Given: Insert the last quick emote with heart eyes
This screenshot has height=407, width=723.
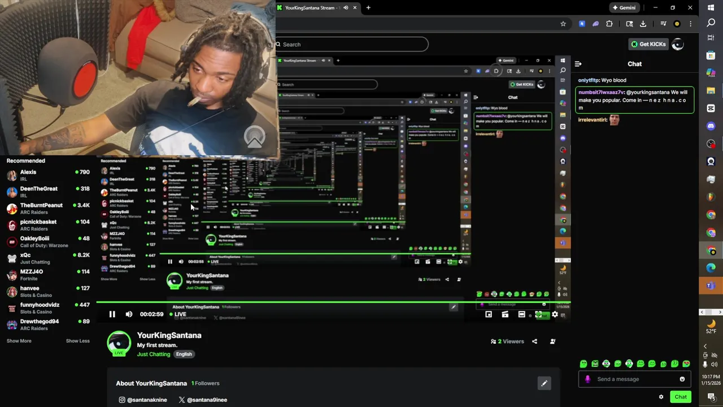Looking at the screenshot, I should point(686,363).
